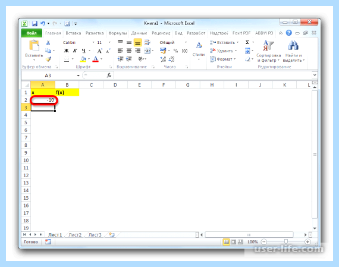339x267 pixels.
Task: Toggle italic (К) formatting
Action: point(75,51)
